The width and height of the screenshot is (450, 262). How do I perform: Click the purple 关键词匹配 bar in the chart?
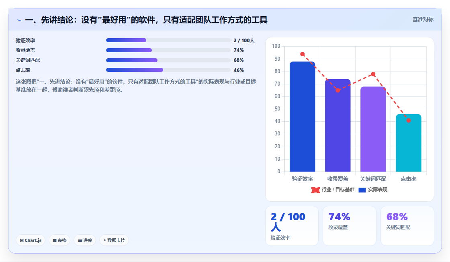click(373, 129)
